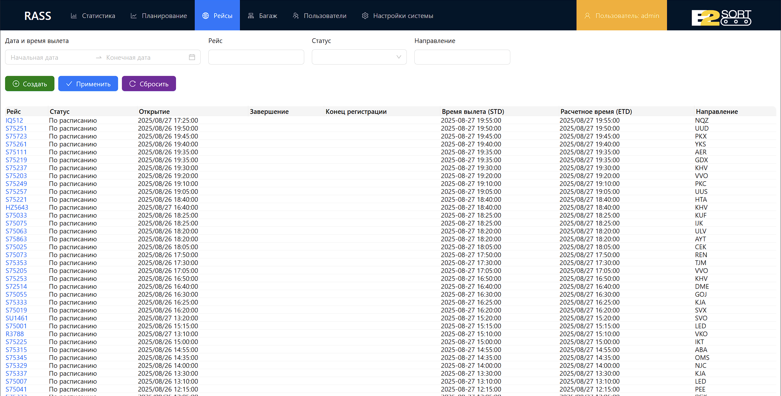Click the bar chart icon next to Статистика

point(74,16)
